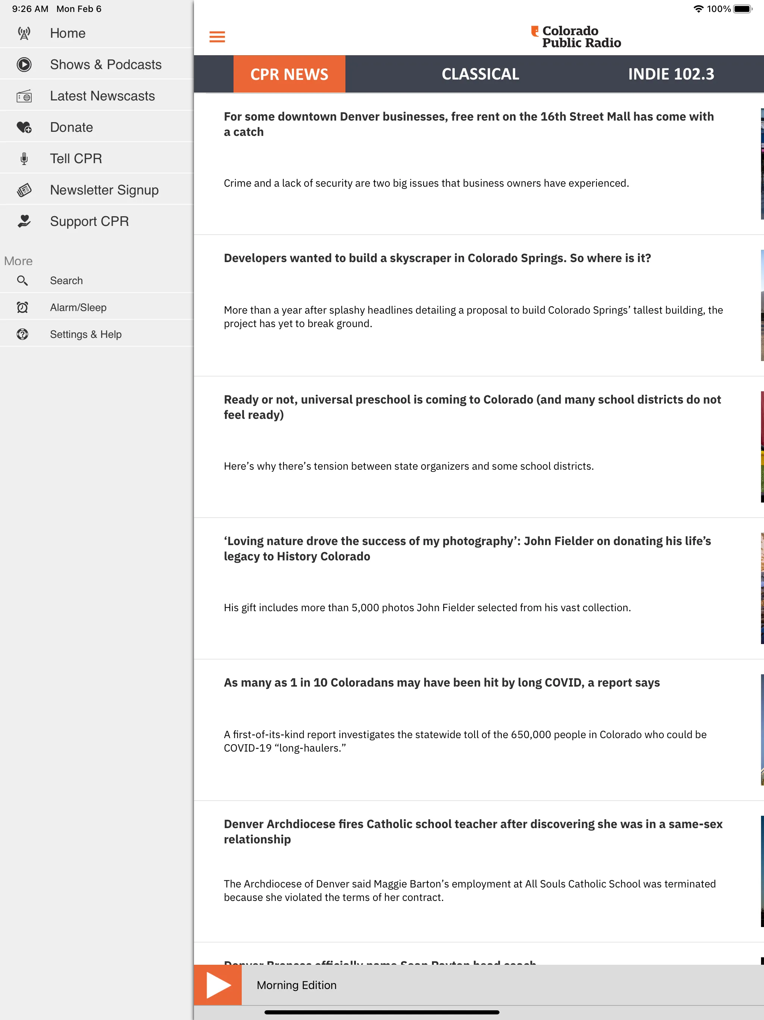Viewport: 764px width, 1020px height.
Task: Tap the Latest Newscasts radio icon
Action: point(24,96)
